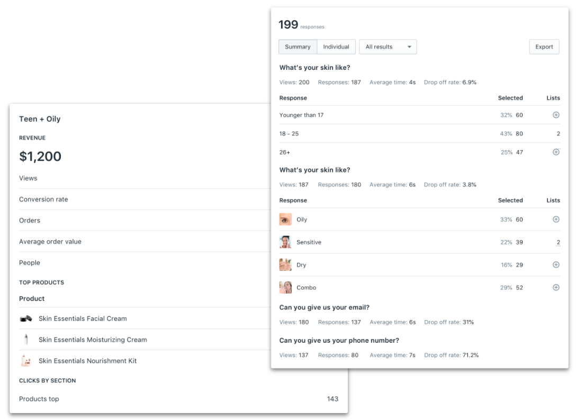Open the Dry response thumbnail
The width and height of the screenshot is (576, 420).
[285, 264]
